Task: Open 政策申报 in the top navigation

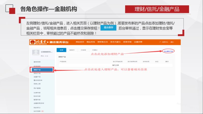Action: pyautogui.click(x=127, y=42)
